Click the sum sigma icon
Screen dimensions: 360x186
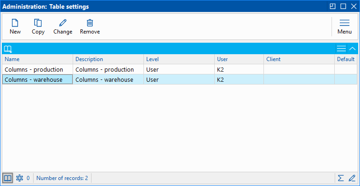pyautogui.click(x=341, y=178)
